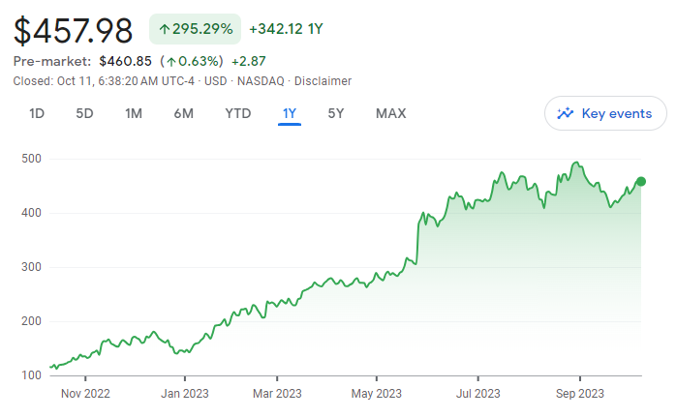Click the +342.12 1Y change text
The width and height of the screenshot is (677, 418).
pyautogui.click(x=286, y=29)
